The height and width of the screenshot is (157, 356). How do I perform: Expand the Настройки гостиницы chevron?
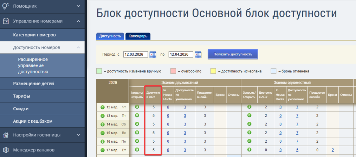click(78, 135)
